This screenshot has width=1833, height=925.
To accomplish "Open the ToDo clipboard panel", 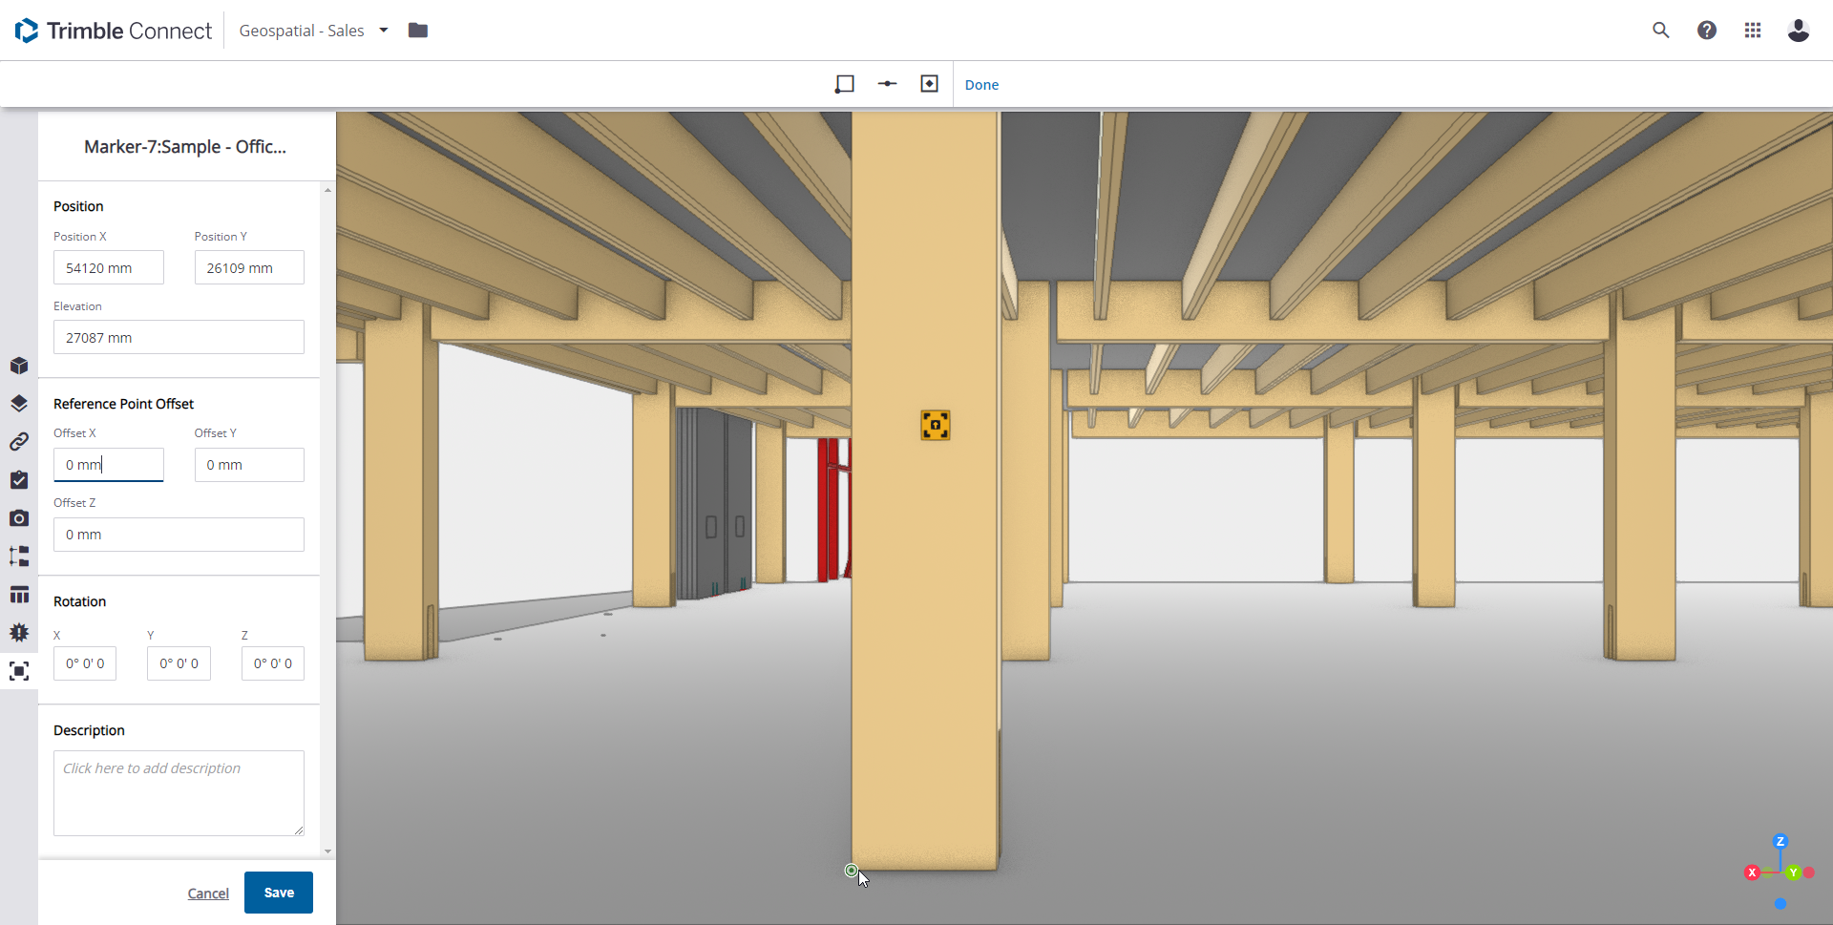I will click(19, 480).
